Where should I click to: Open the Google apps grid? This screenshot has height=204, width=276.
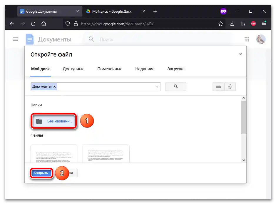click(247, 39)
